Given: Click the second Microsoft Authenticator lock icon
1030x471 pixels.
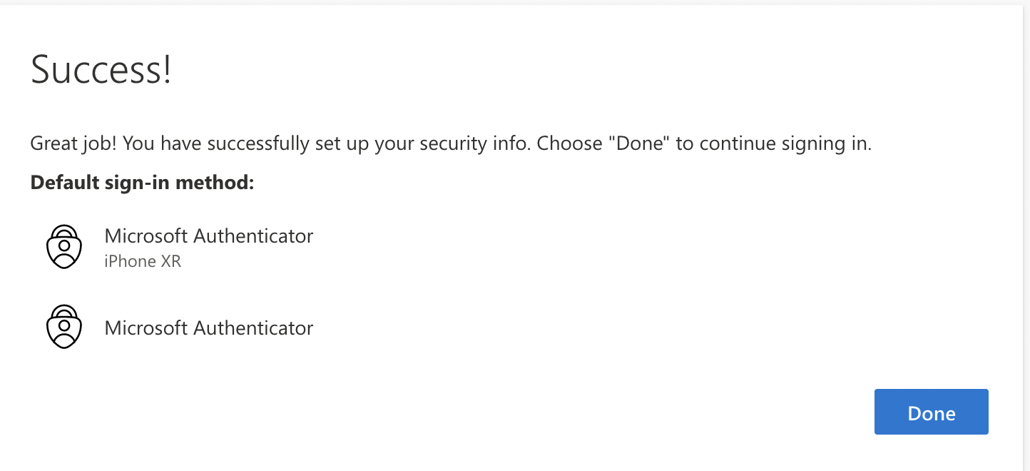Looking at the screenshot, I should (64, 327).
